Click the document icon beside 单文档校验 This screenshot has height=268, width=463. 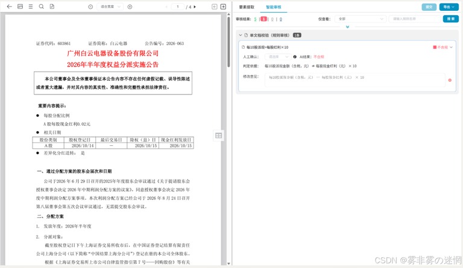coord(246,35)
